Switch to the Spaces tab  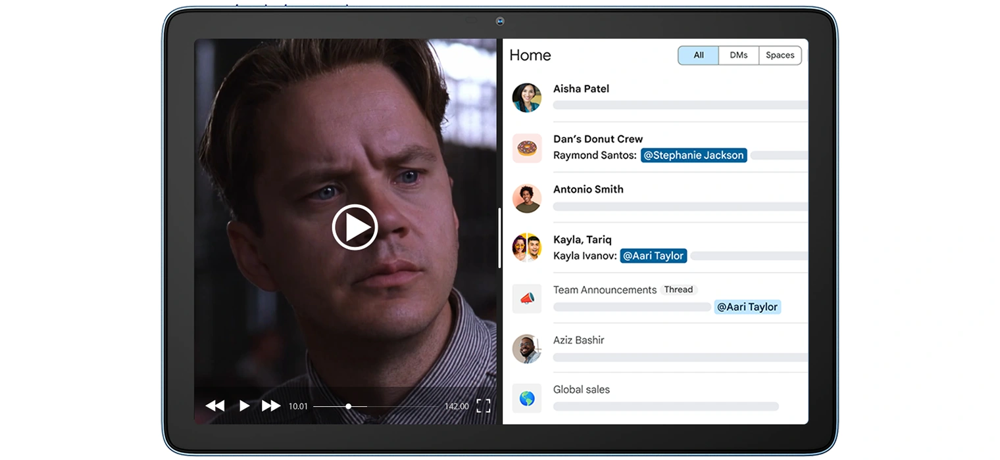coord(780,55)
